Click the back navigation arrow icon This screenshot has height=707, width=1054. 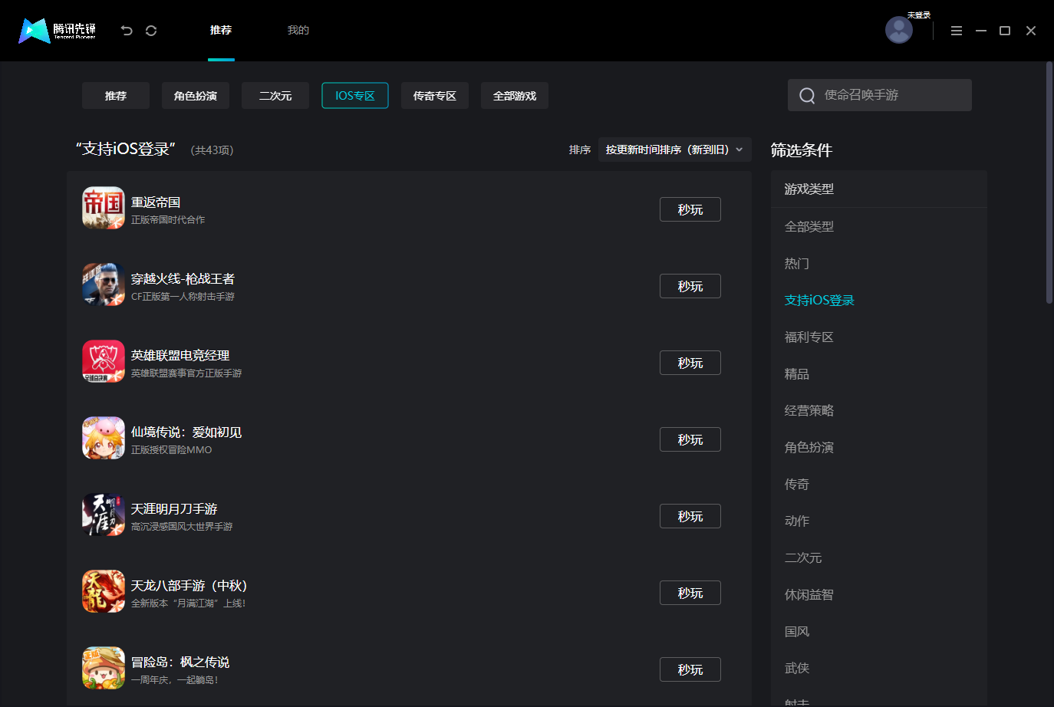(x=127, y=30)
